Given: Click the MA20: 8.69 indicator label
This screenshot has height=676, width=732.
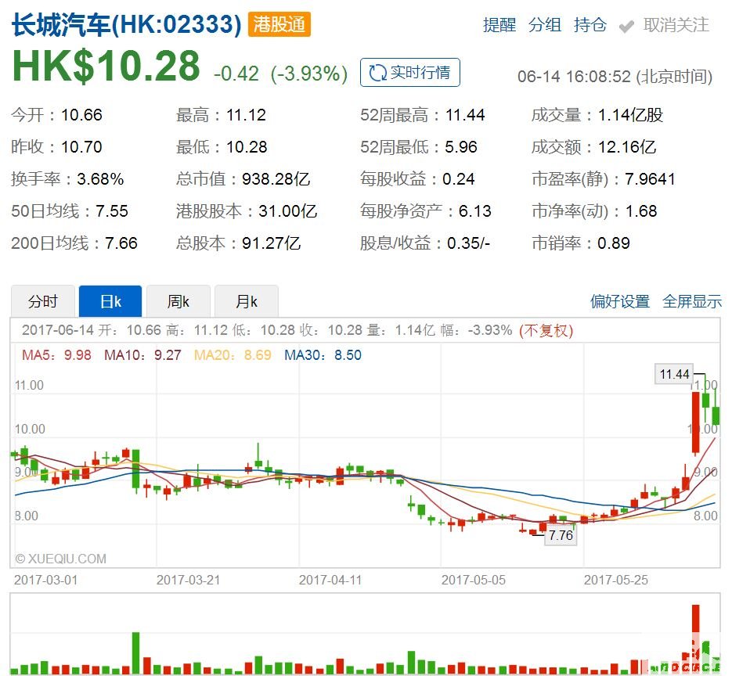Looking at the screenshot, I should (233, 355).
